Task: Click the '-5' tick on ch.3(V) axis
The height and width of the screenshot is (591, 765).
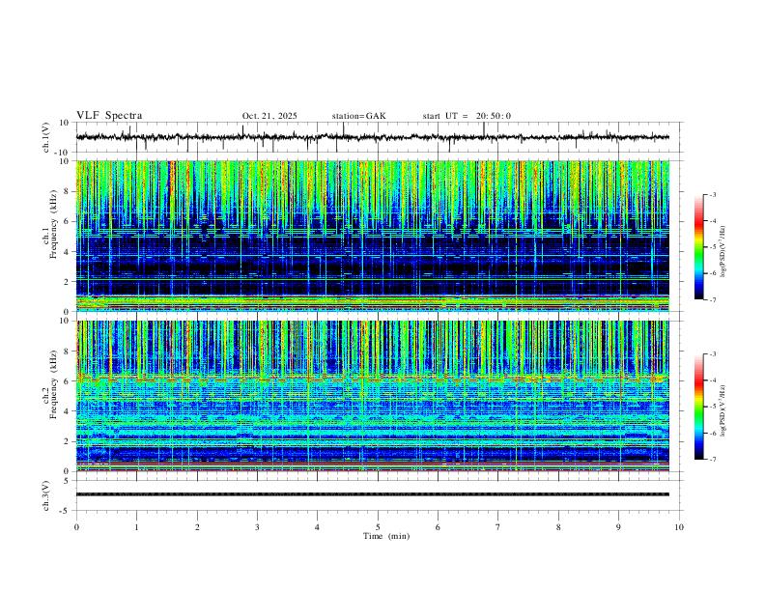Action: 66,511
